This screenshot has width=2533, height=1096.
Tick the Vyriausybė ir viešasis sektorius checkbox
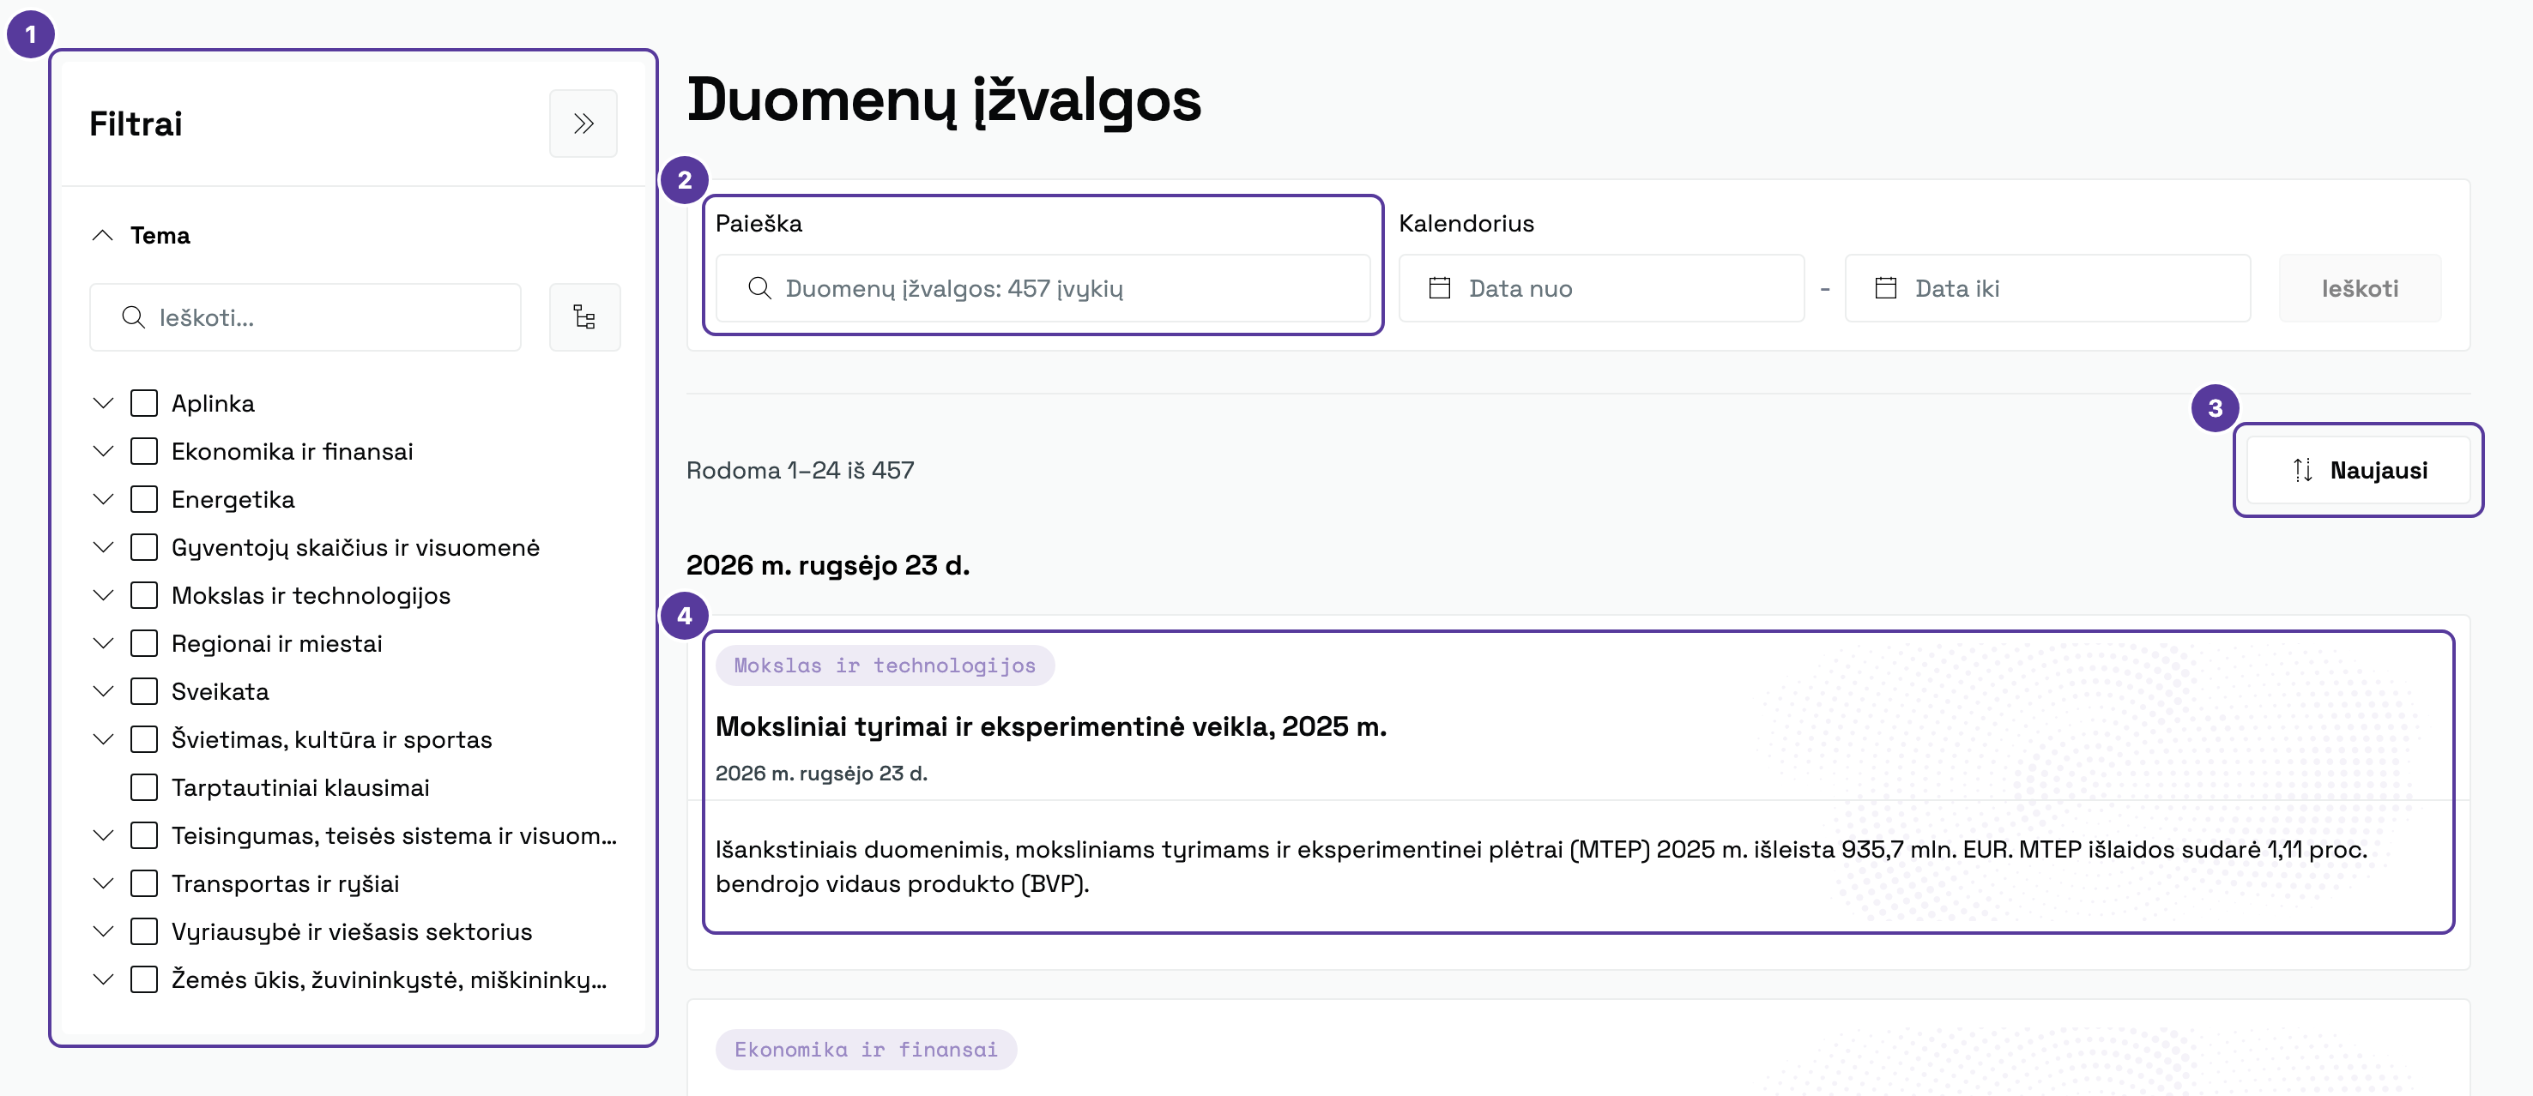(x=144, y=932)
